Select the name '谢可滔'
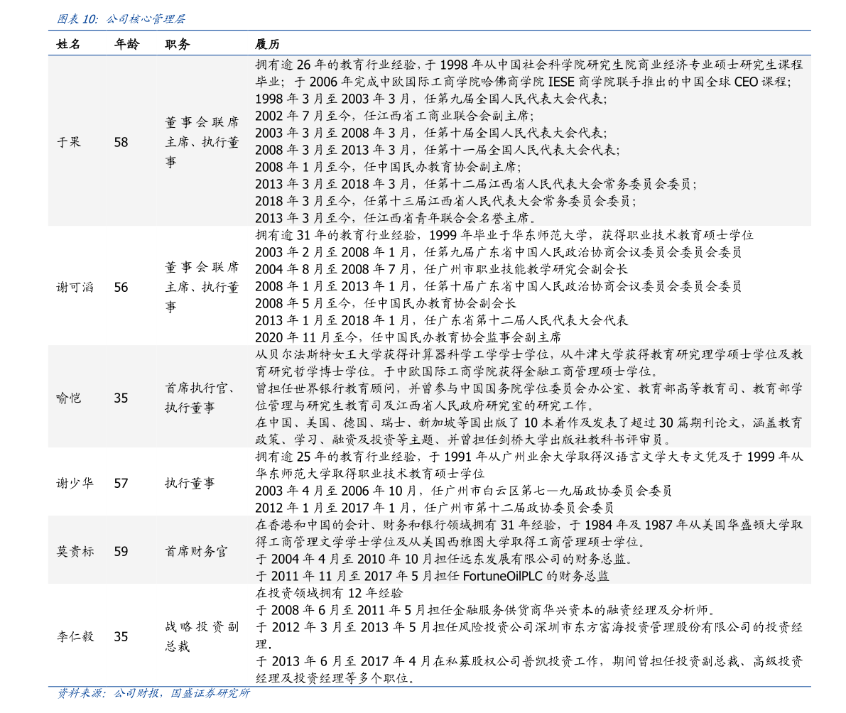 [75, 287]
